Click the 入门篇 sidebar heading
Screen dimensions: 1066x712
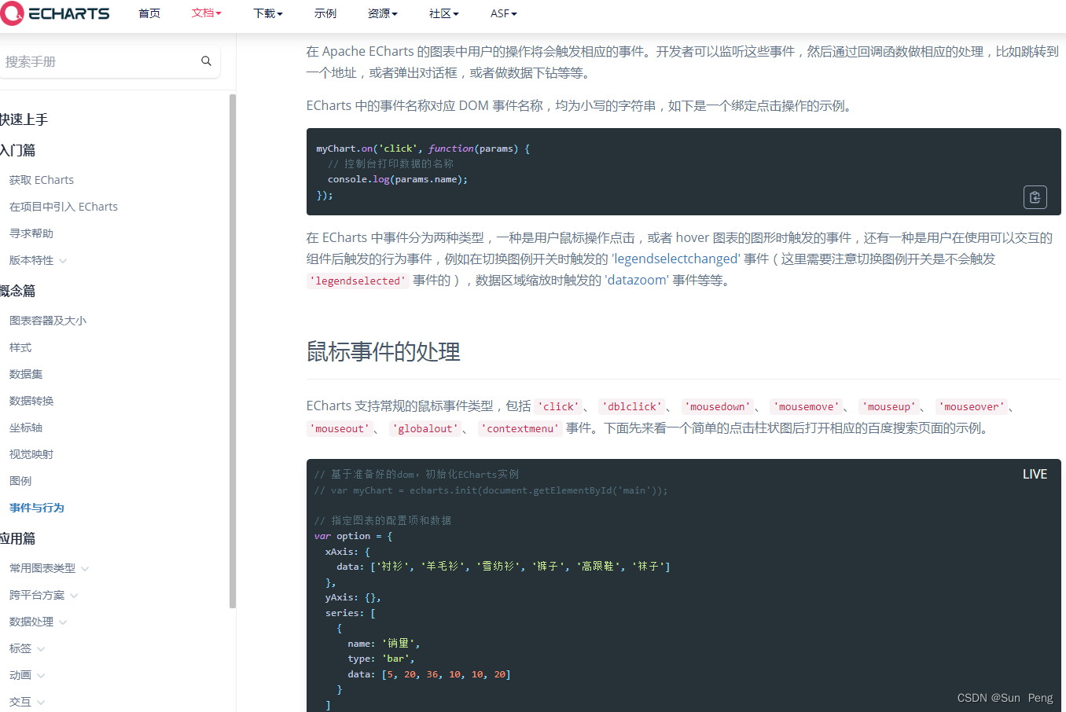pyautogui.click(x=17, y=150)
